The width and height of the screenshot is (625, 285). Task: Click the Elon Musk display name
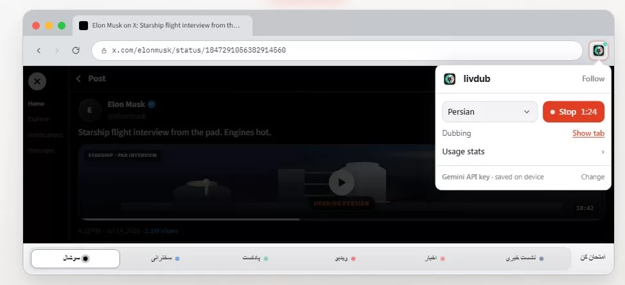(x=127, y=104)
